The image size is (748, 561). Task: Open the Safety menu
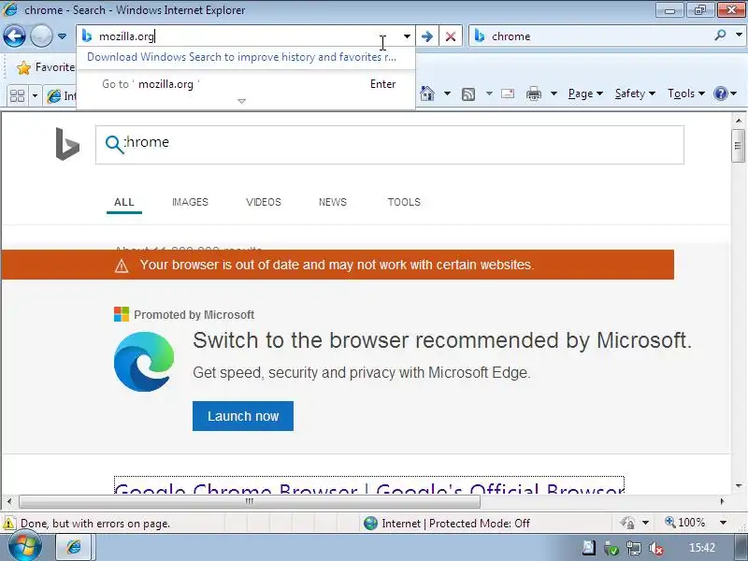coord(635,93)
